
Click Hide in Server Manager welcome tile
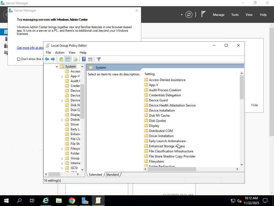tap(254, 105)
